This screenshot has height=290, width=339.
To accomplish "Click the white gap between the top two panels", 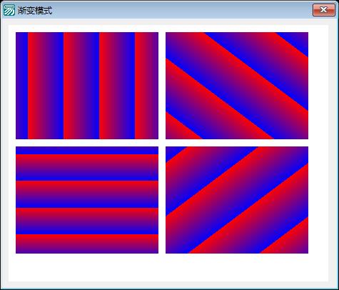I will click(162, 86).
